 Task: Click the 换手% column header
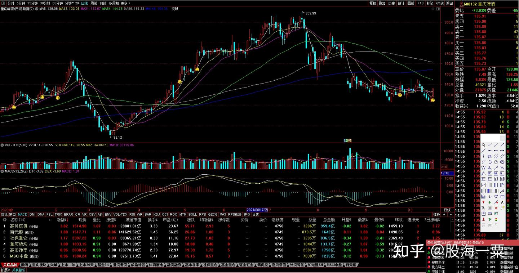(x=153, y=219)
